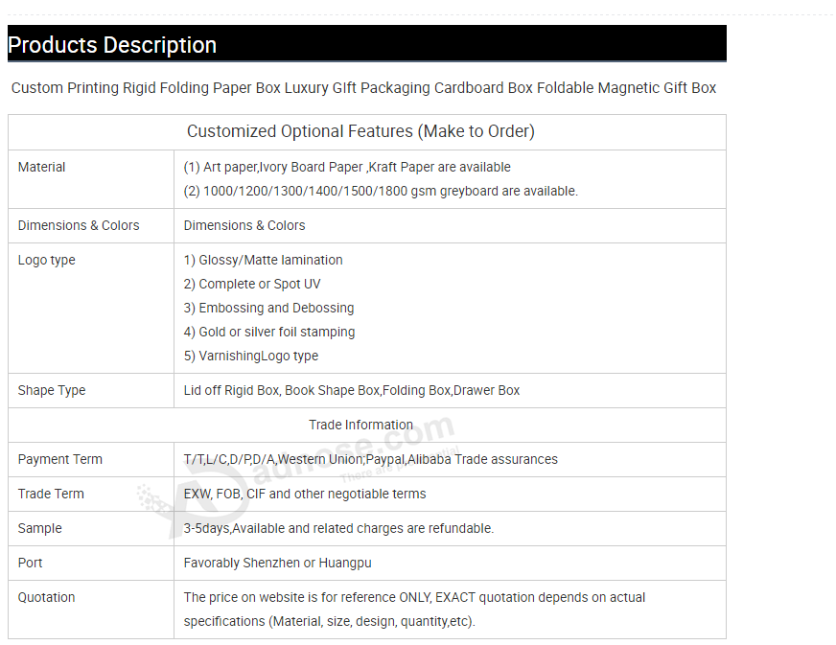Select the Material row label
This screenshot has width=836, height=645.
coord(42,168)
